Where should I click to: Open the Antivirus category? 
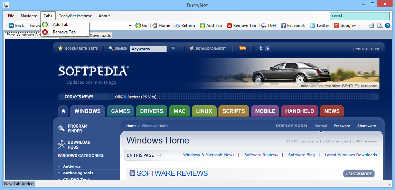(72, 166)
